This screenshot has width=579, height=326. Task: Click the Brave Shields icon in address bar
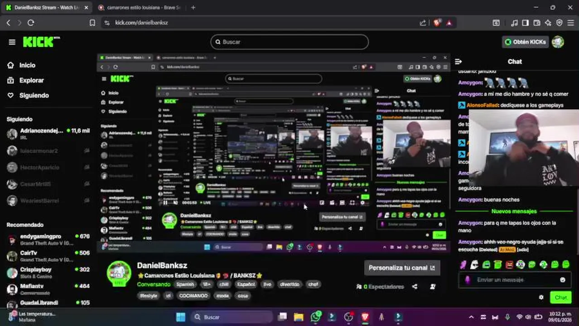point(437,23)
